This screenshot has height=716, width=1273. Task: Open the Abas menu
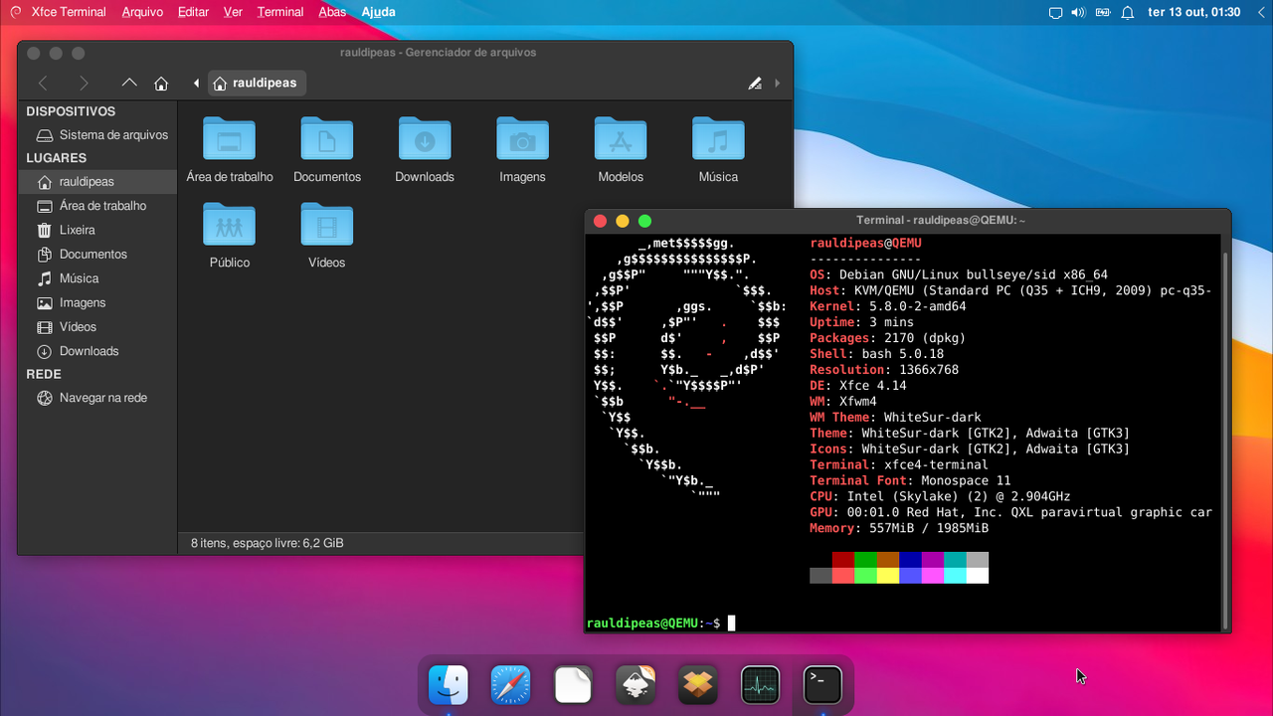click(x=332, y=12)
